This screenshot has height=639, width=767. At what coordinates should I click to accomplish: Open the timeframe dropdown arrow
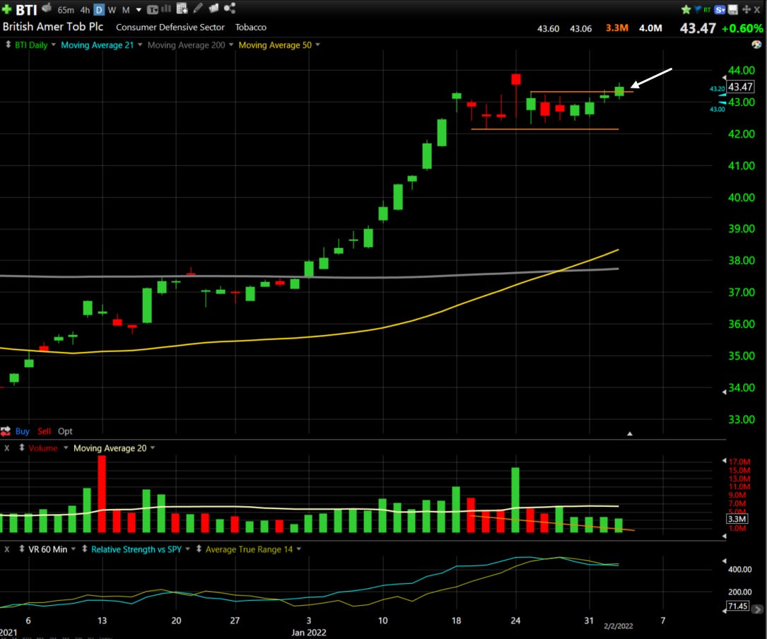click(139, 10)
